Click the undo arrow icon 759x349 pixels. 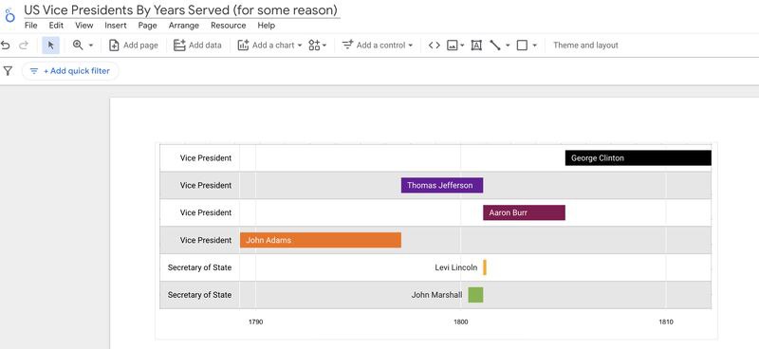pyautogui.click(x=6, y=46)
